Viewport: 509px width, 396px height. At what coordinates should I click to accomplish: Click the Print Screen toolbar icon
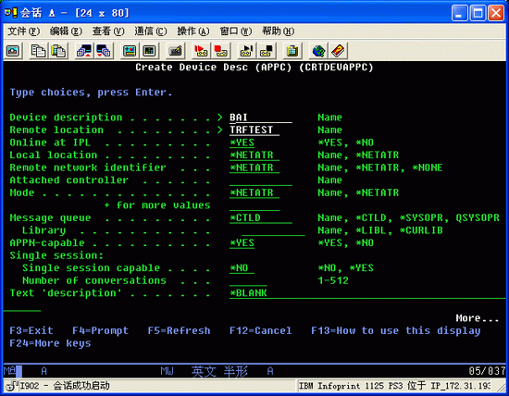[x=13, y=51]
